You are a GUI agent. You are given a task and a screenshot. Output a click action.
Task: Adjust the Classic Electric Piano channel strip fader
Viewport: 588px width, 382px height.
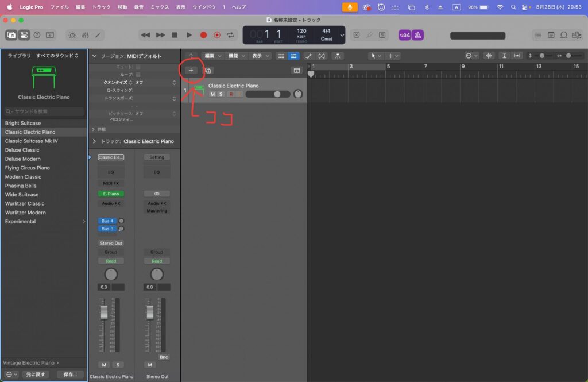105,312
